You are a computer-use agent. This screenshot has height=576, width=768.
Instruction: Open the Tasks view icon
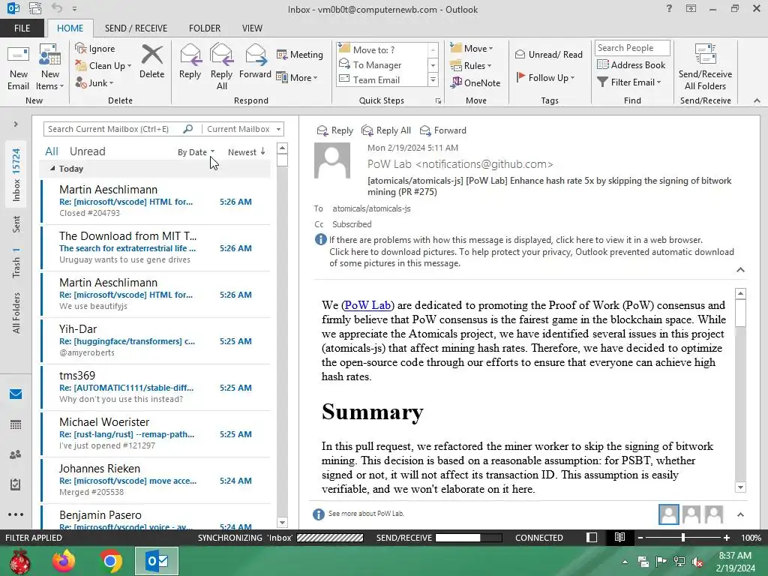click(16, 484)
